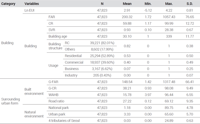Click the RC count 39,221 (82.01%)
Image resolution: width=200 pixels, height=124 pixels.
point(102,43)
